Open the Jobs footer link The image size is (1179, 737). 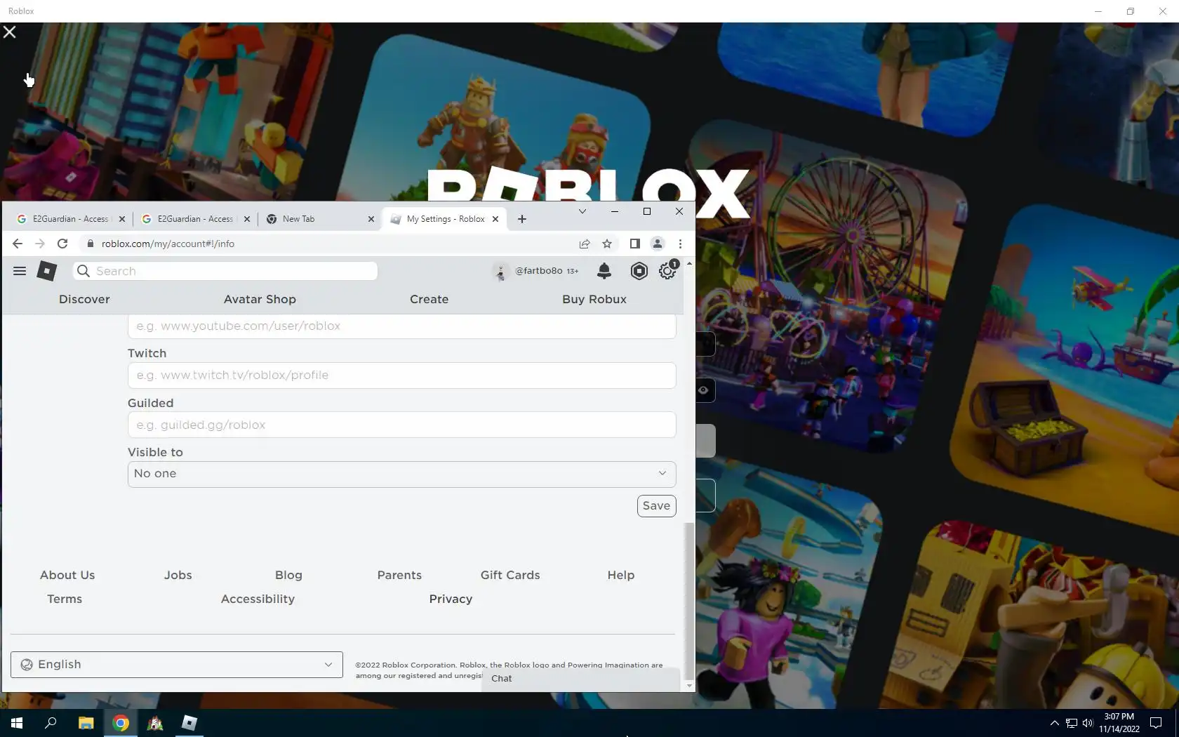(178, 575)
